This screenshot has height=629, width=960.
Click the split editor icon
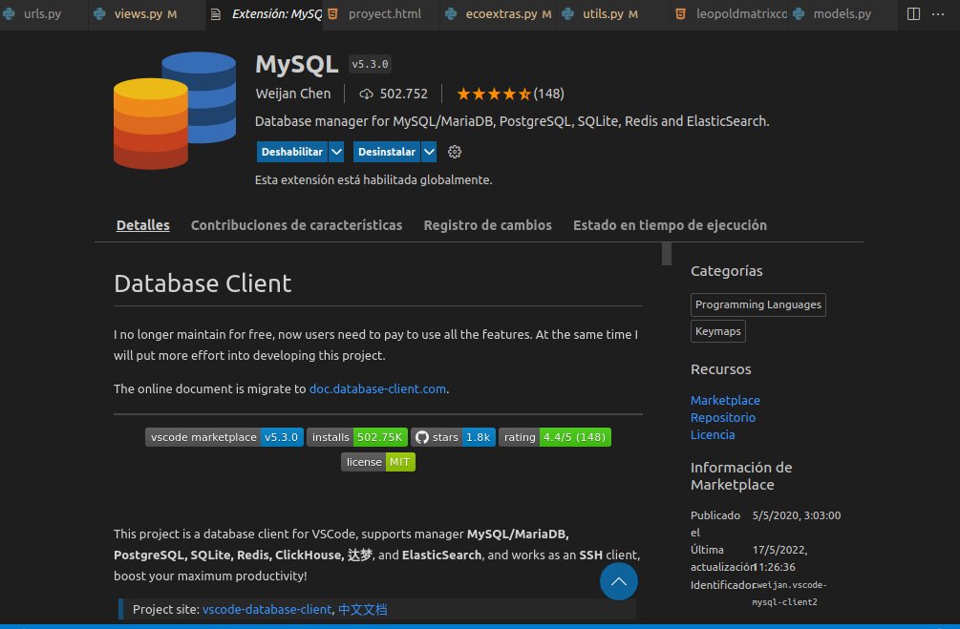coord(913,13)
